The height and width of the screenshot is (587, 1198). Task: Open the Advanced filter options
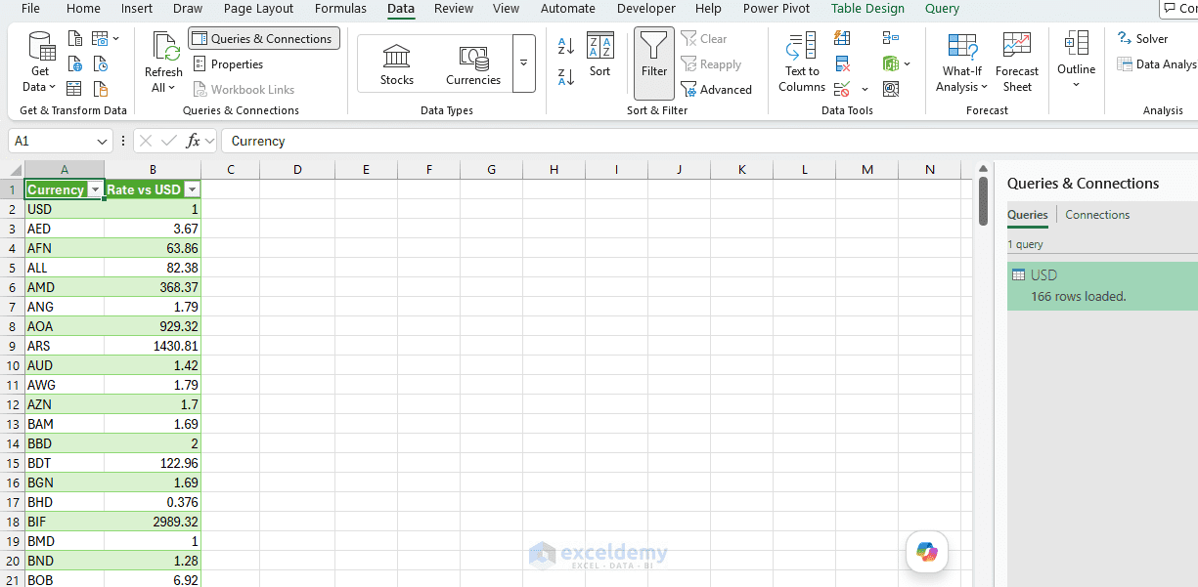[717, 90]
